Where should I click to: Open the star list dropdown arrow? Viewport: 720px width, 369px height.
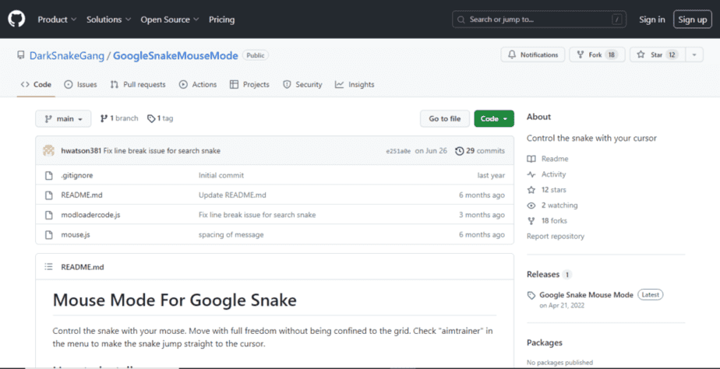coord(694,55)
